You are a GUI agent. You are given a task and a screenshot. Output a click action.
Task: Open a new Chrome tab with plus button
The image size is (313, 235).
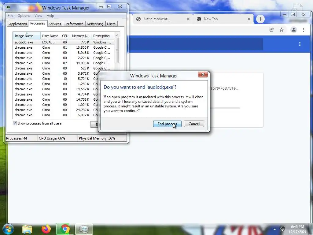pyautogui.click(x=260, y=19)
